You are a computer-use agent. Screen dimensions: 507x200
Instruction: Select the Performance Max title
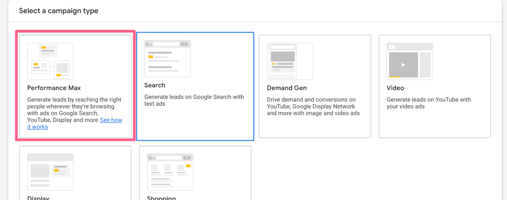(x=54, y=88)
